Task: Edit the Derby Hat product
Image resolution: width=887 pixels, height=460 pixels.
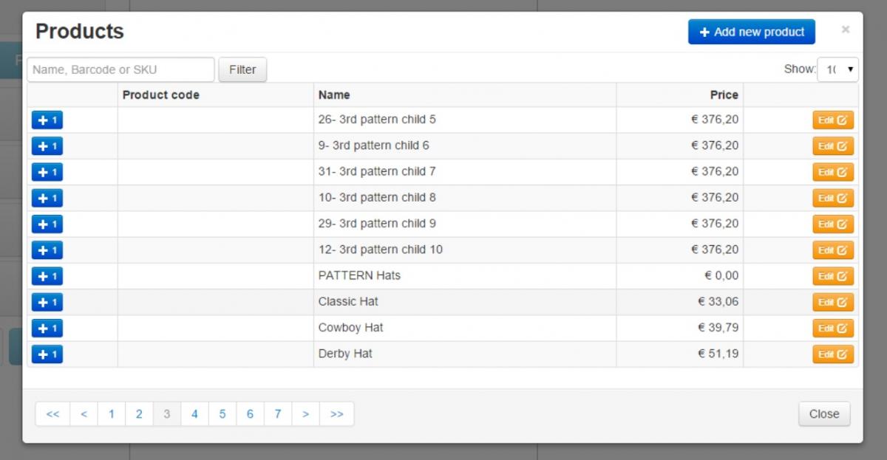Action: pyautogui.click(x=833, y=354)
